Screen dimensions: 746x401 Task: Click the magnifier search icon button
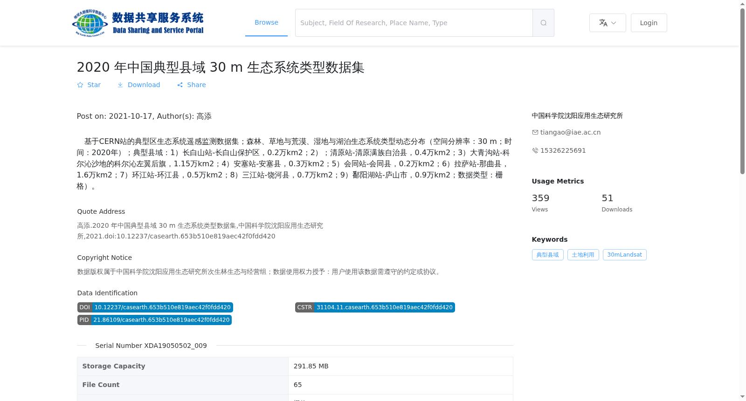pos(543,23)
